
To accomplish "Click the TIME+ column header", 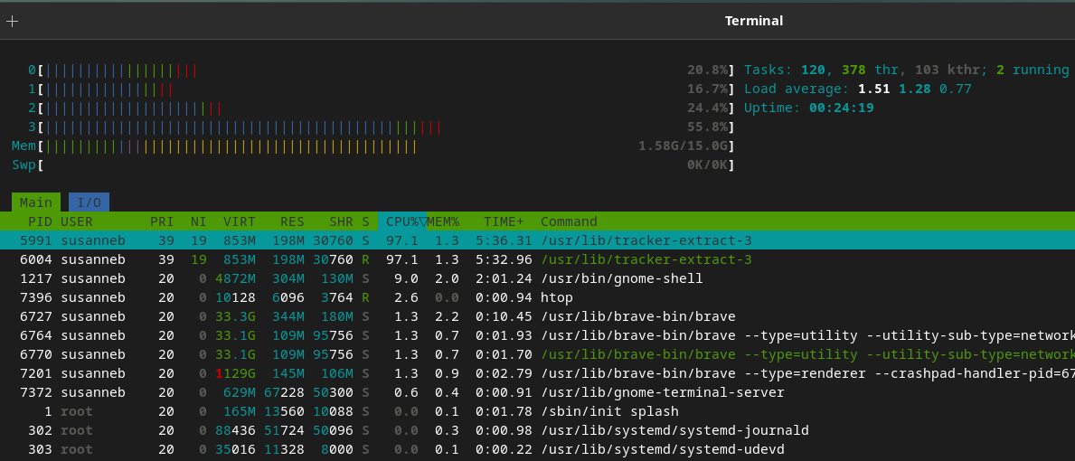I will click(x=504, y=221).
